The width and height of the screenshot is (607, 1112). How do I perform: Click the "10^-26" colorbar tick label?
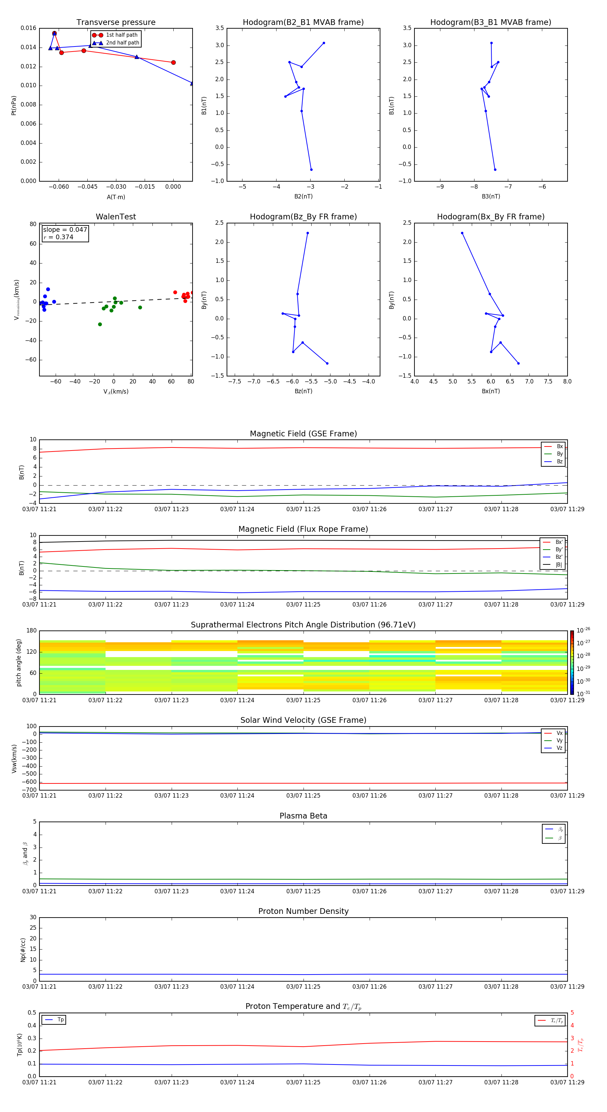(x=583, y=630)
